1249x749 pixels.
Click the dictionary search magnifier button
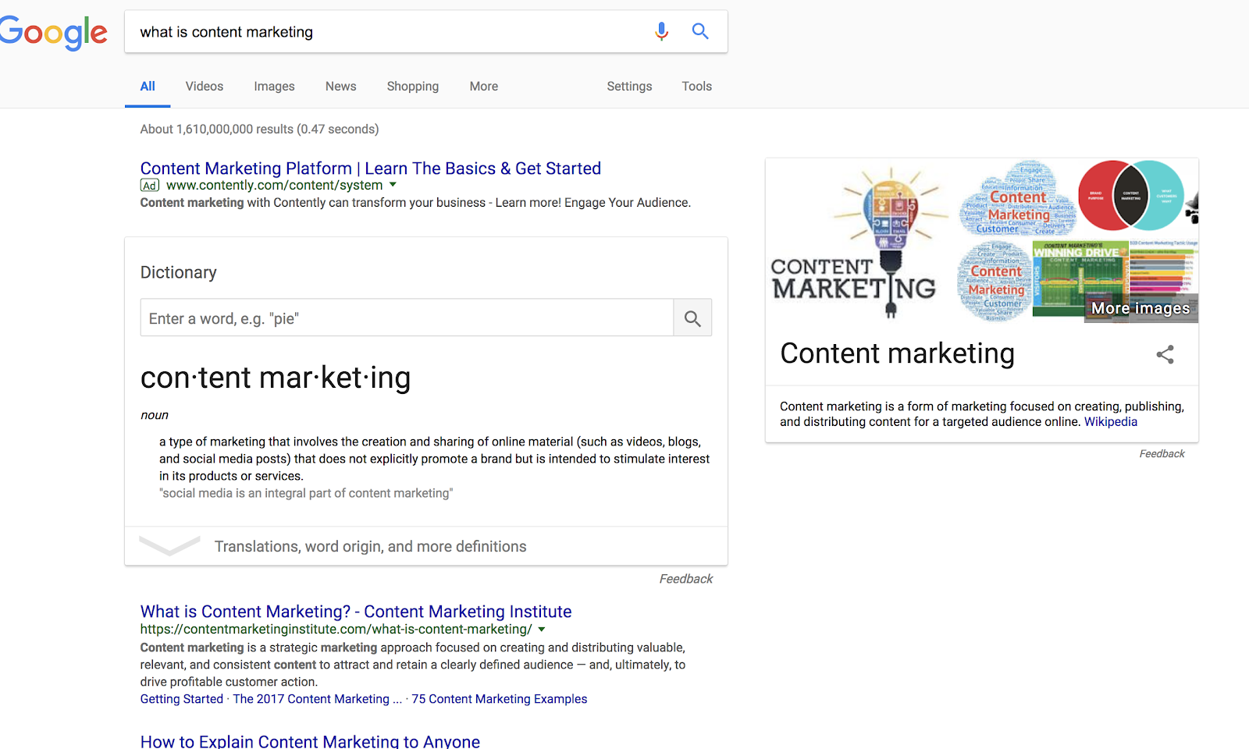(692, 318)
